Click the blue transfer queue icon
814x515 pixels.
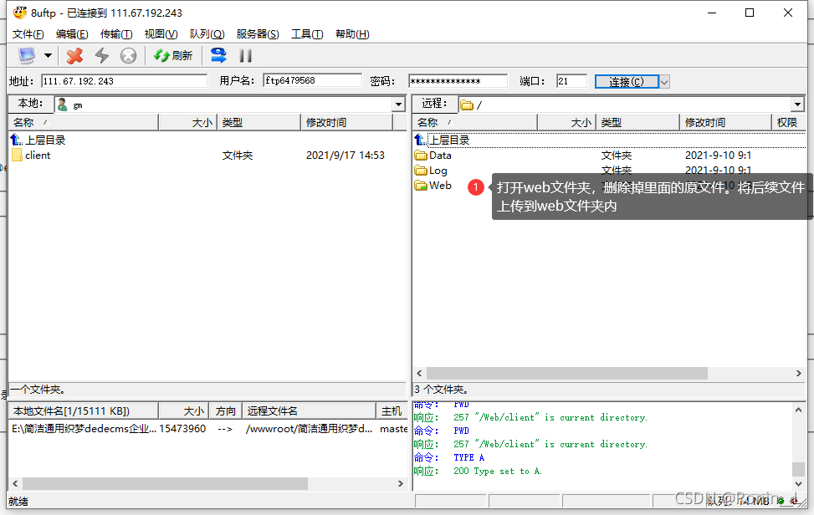[x=218, y=55]
